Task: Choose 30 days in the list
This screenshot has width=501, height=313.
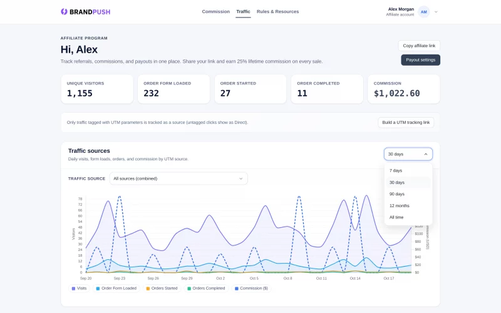Action: 408,182
